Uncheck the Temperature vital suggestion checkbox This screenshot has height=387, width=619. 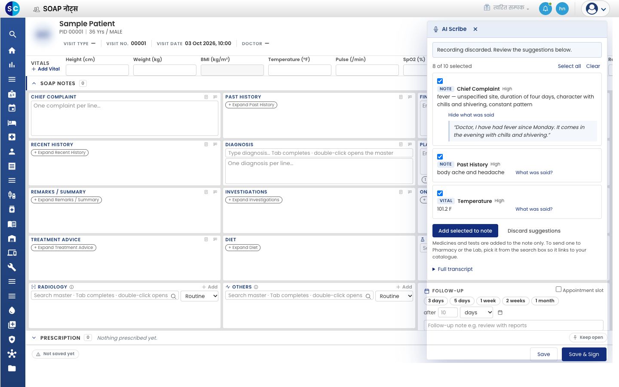(440, 193)
